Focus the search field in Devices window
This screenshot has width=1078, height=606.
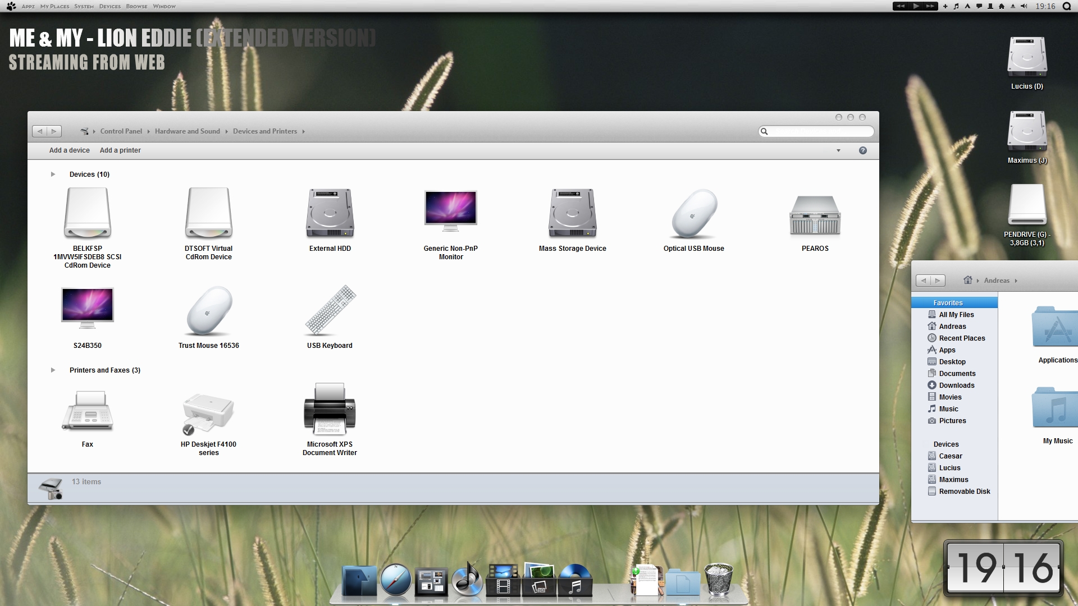[x=816, y=131]
